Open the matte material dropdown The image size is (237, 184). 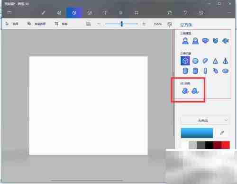coord(205,120)
